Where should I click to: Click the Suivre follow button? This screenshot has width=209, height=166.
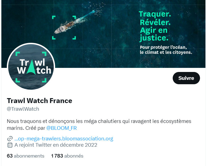pos(186,78)
